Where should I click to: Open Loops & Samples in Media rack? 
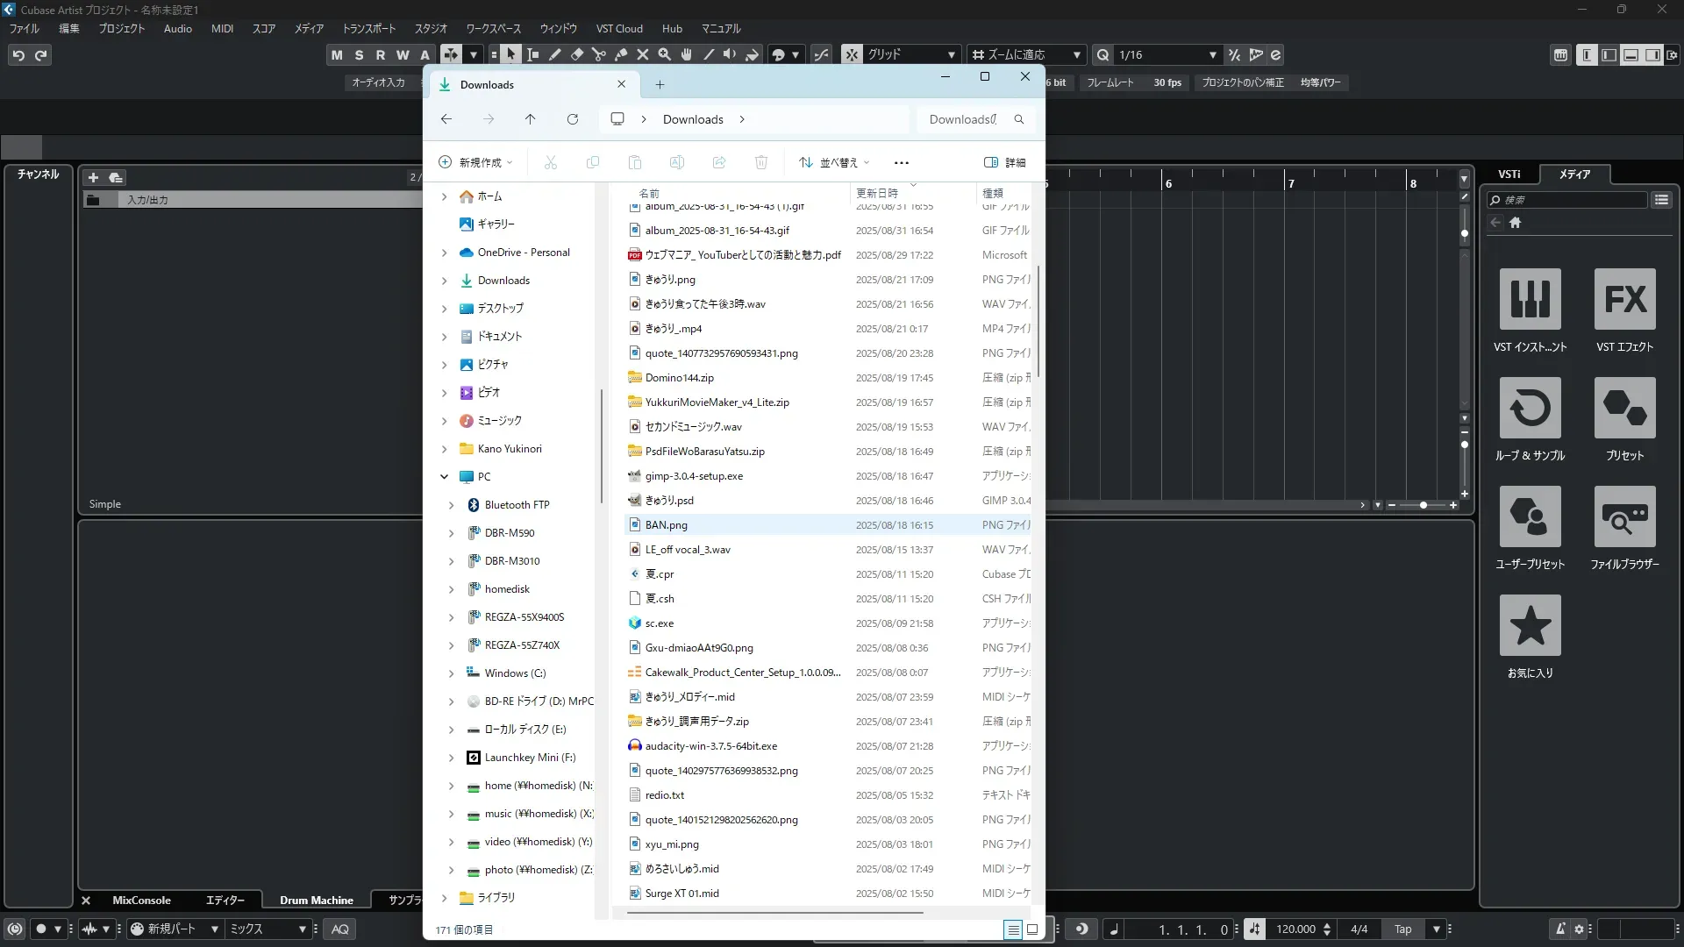(1530, 408)
